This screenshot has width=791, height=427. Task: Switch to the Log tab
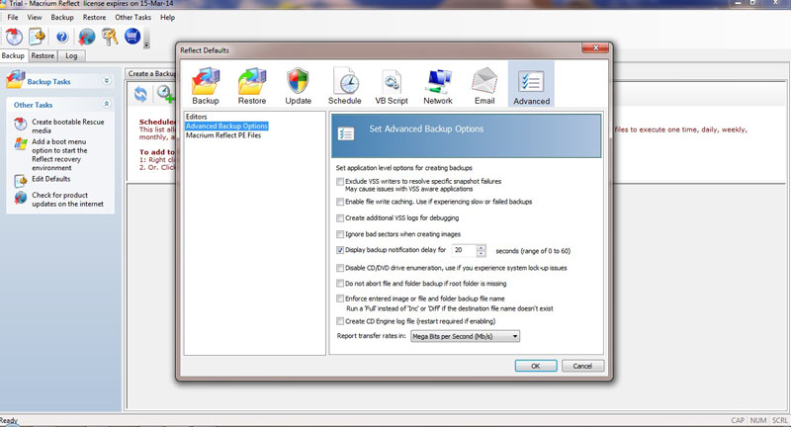point(71,56)
